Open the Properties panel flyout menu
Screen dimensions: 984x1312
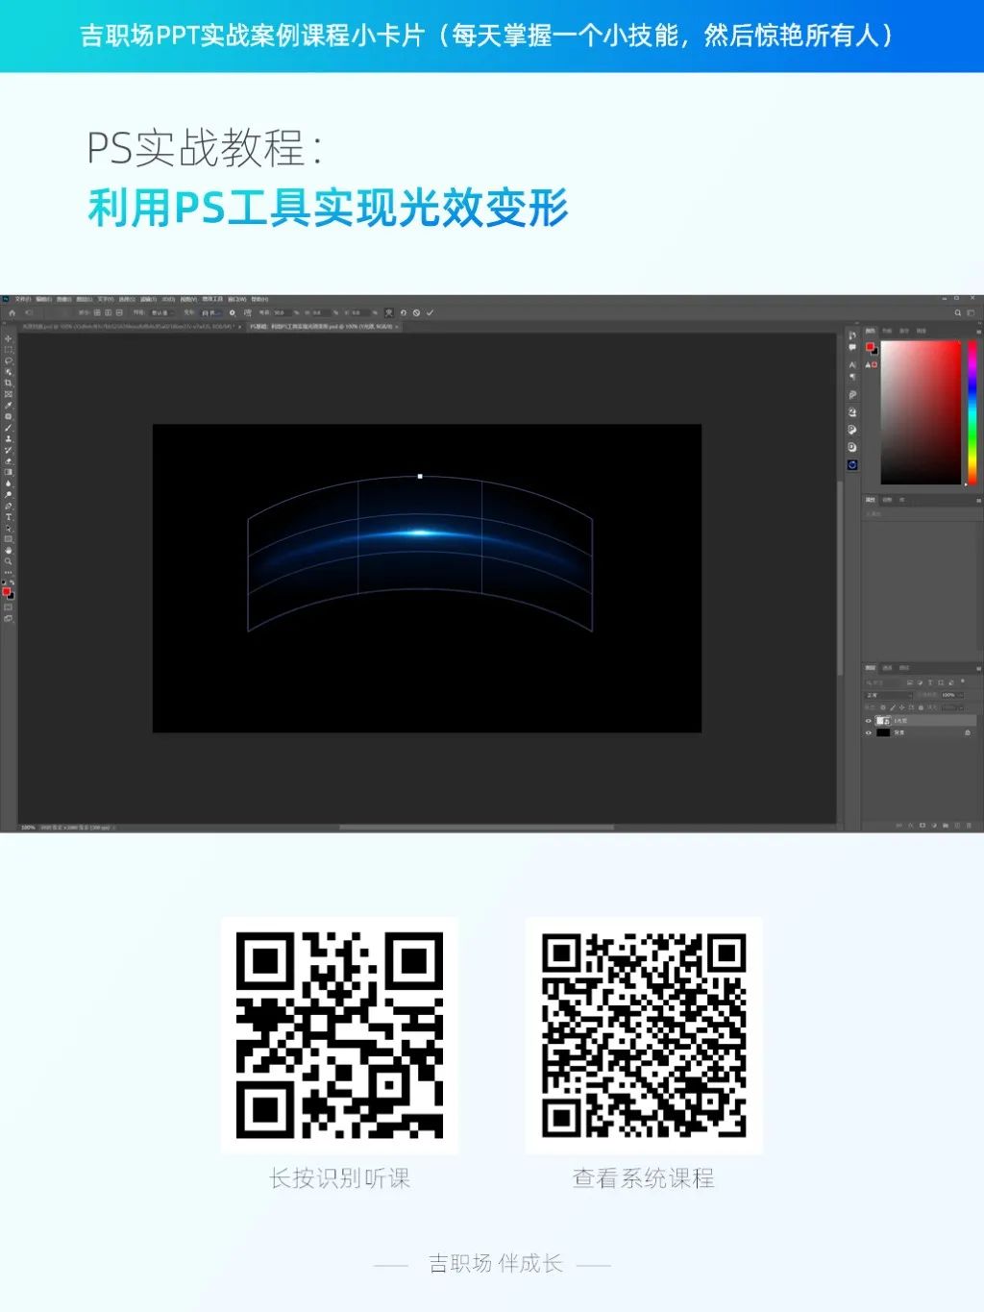click(x=978, y=500)
